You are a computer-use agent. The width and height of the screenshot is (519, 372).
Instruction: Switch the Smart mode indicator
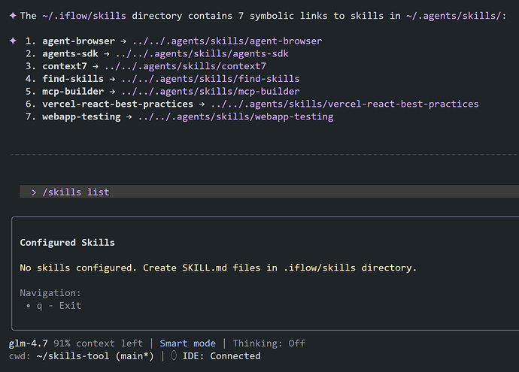pyautogui.click(x=187, y=343)
